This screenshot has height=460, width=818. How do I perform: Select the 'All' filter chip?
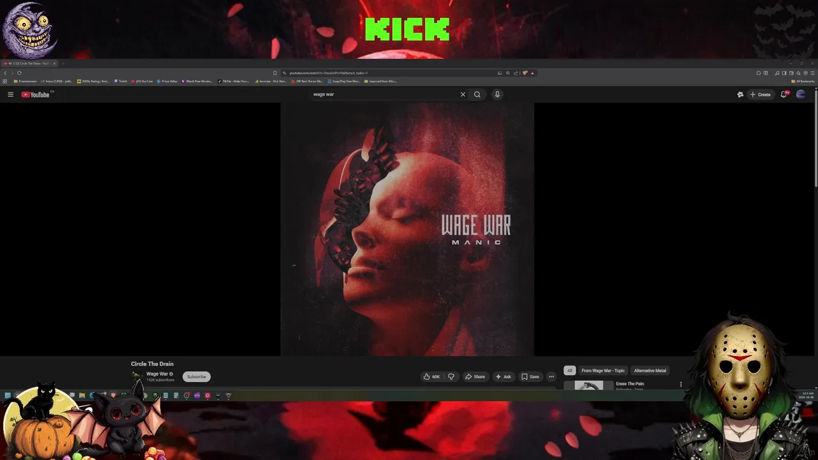pyautogui.click(x=569, y=371)
